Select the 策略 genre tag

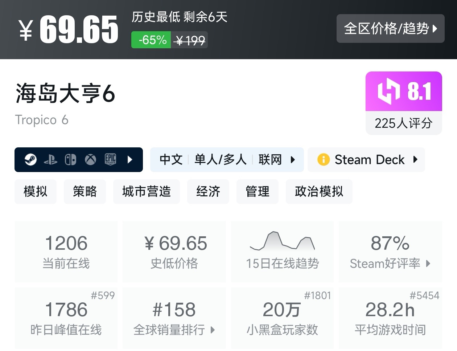(x=85, y=191)
